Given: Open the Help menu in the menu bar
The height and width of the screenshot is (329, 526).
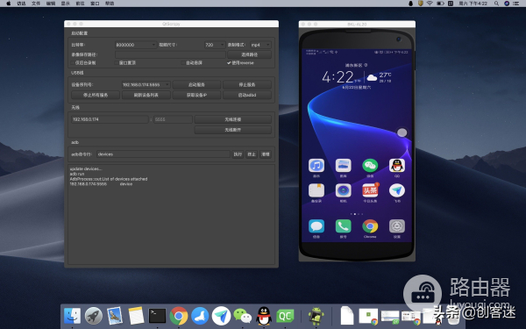Looking at the screenshot, I should tap(110, 4).
